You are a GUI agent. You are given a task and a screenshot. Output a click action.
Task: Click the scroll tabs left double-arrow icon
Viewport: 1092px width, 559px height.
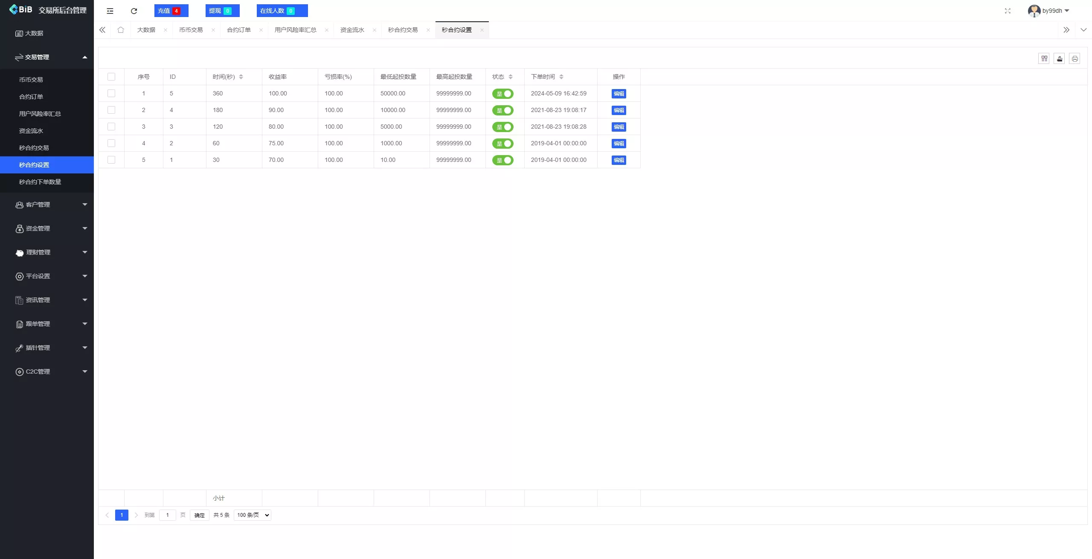click(102, 30)
